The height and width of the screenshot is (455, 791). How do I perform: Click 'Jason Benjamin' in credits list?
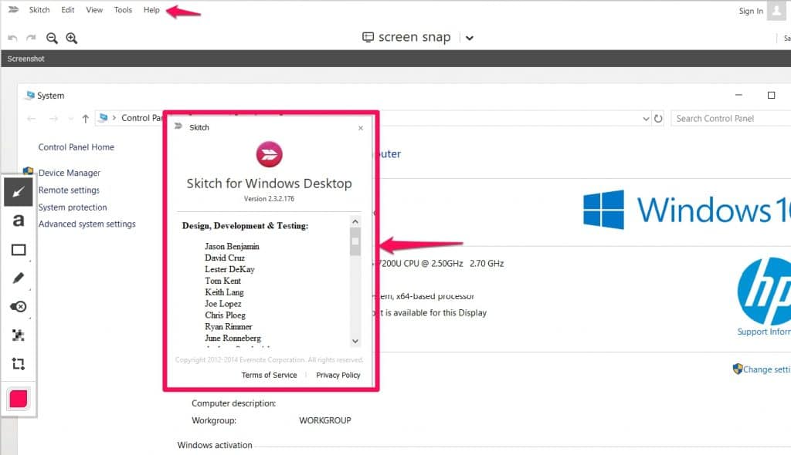point(232,246)
